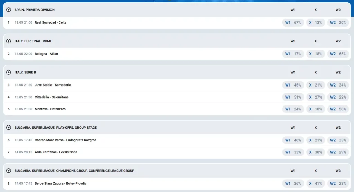Viewport: 354px width, 192px height.
Task: Click the 14.05 17:45 kickoff time
Action: pos(24,183)
